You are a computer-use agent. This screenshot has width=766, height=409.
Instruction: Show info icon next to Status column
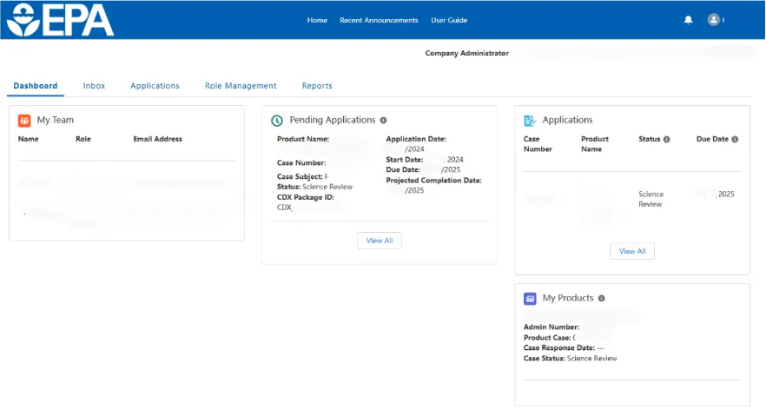pyautogui.click(x=667, y=139)
